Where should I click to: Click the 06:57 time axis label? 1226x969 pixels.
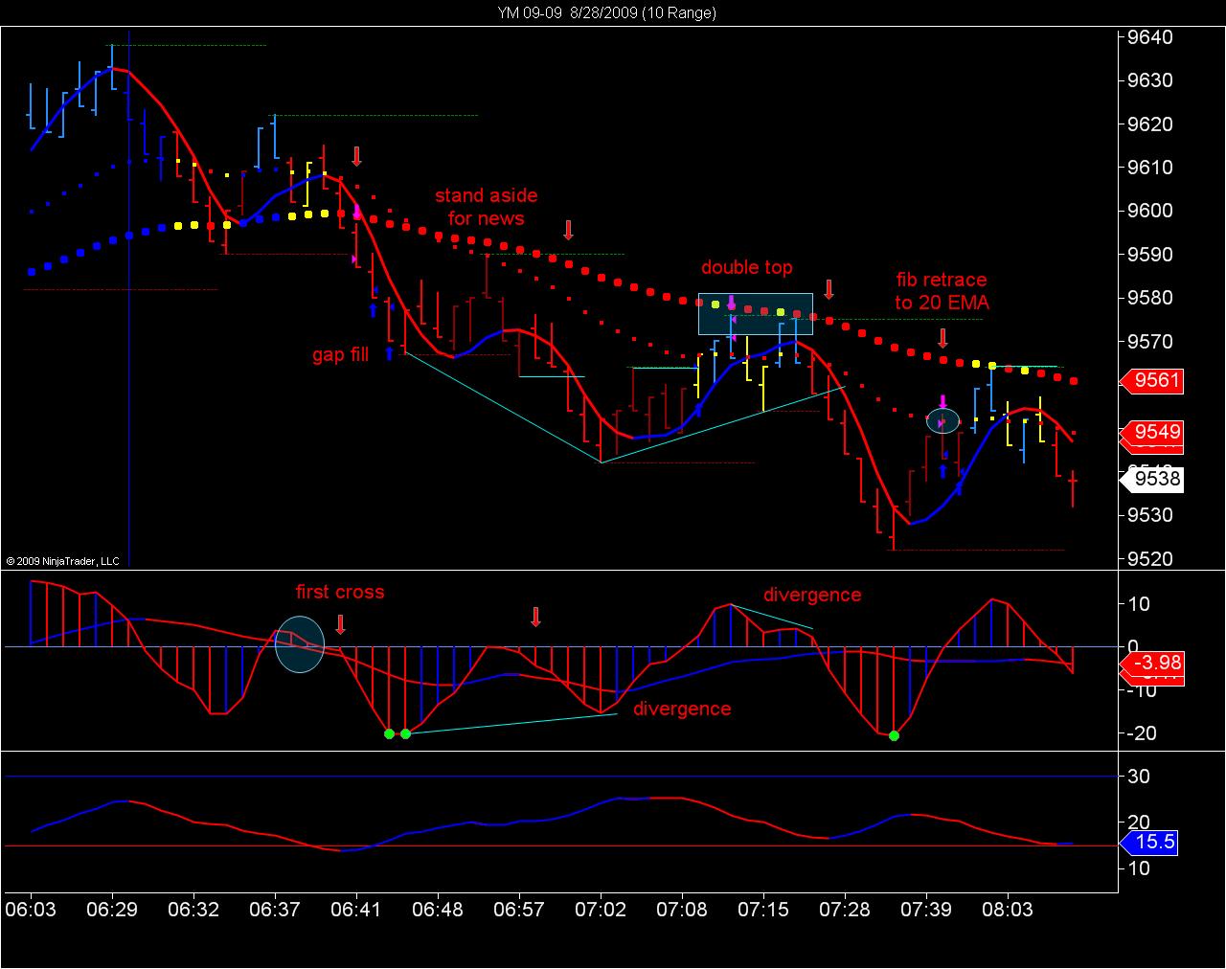click(x=519, y=909)
